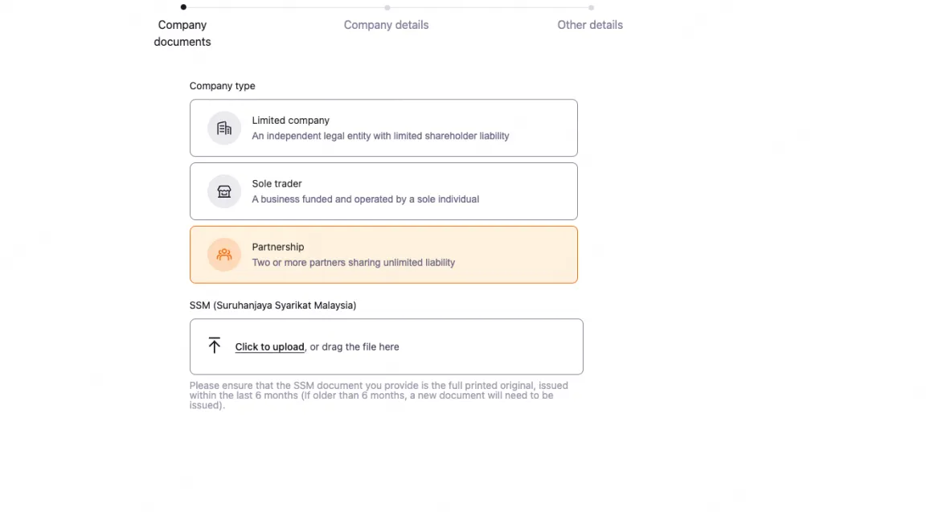This screenshot has height=512, width=926.
Task: Click the sole individual description text
Action: [365, 199]
